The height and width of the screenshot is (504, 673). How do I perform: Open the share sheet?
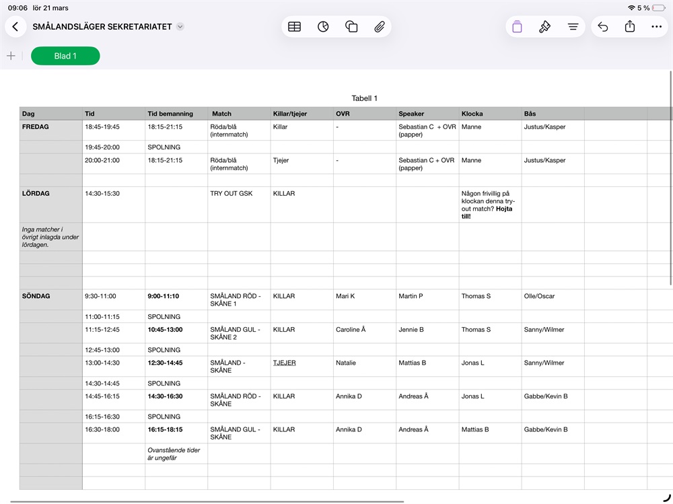pyautogui.click(x=630, y=27)
